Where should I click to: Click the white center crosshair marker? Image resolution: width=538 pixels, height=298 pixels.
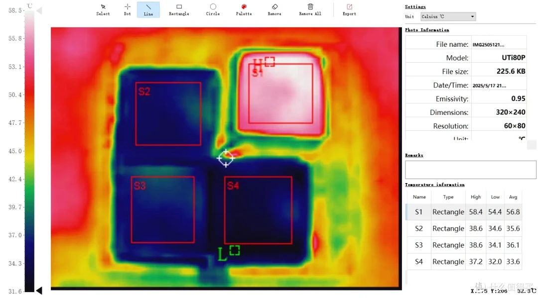click(226, 158)
